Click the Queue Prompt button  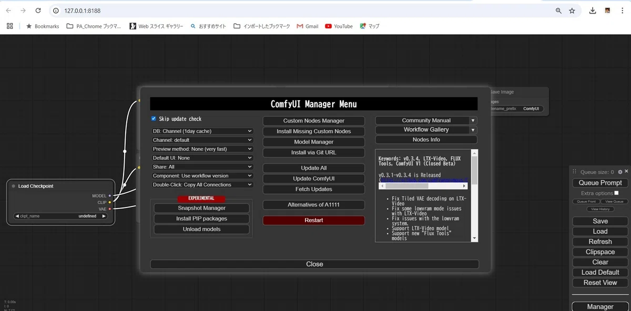(x=600, y=183)
